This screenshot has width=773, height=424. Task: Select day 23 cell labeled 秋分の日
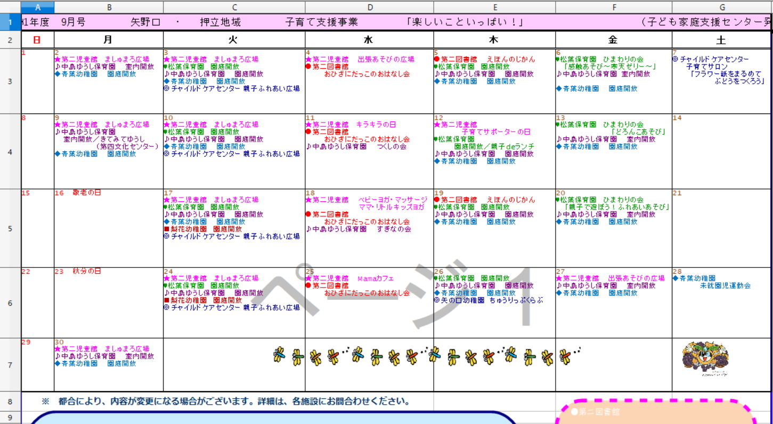coord(109,303)
